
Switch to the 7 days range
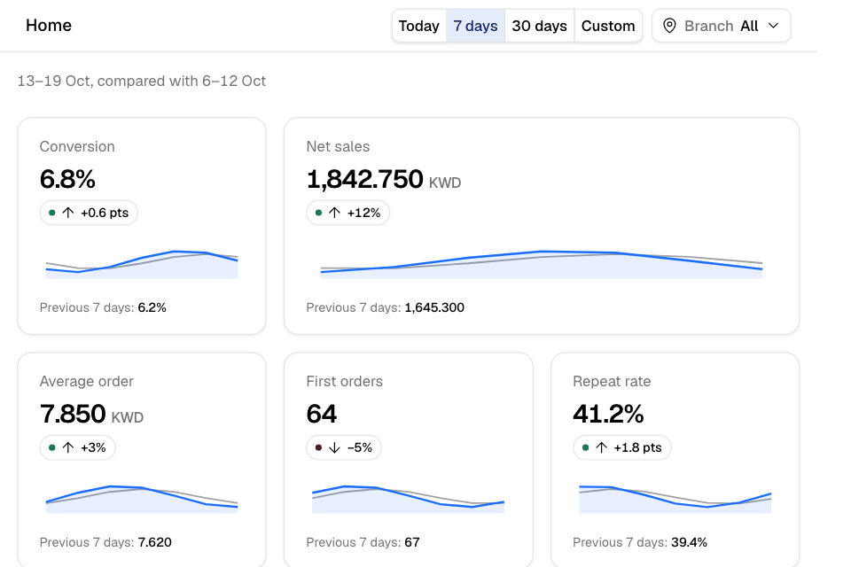click(x=475, y=26)
